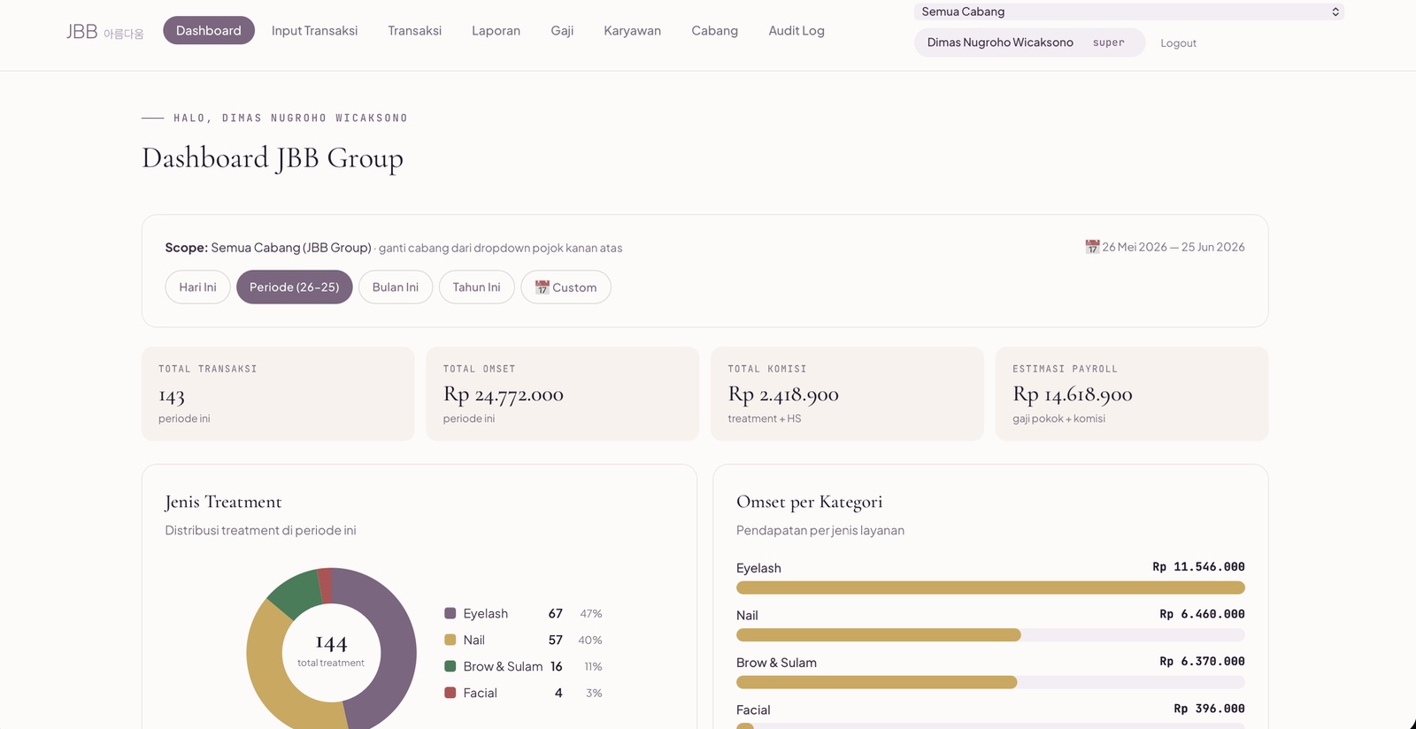
Task: Click the Logout link
Action: point(1178,43)
